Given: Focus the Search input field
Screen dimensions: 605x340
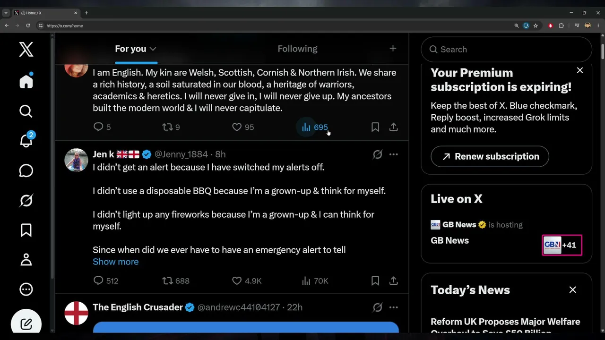Looking at the screenshot, I should (506, 49).
